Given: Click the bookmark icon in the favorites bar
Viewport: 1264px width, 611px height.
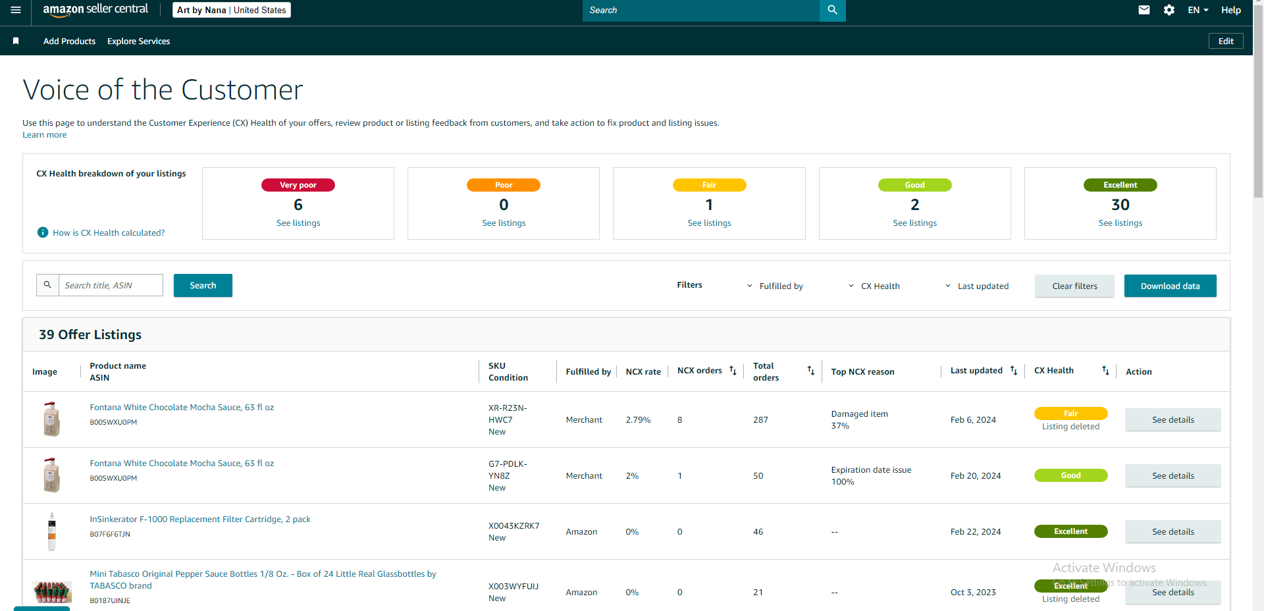Looking at the screenshot, I should coord(16,41).
